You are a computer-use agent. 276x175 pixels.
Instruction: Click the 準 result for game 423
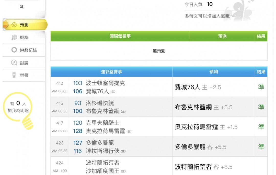coord(261,147)
